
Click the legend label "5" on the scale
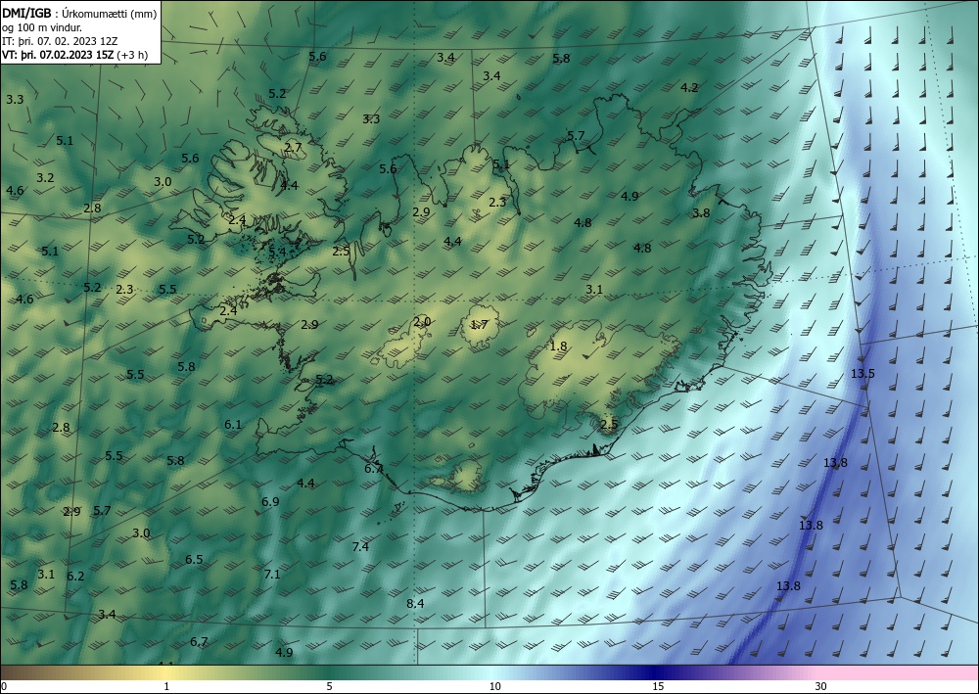[329, 687]
